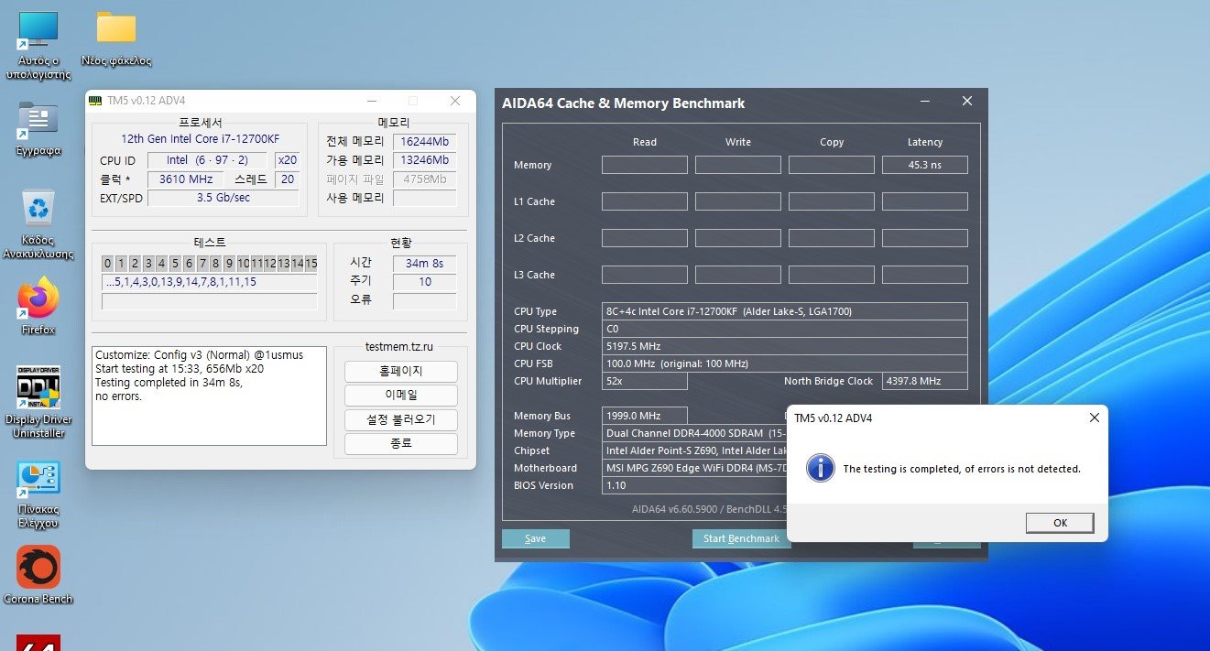Click the TM5 title bar memory icon

[x=95, y=101]
